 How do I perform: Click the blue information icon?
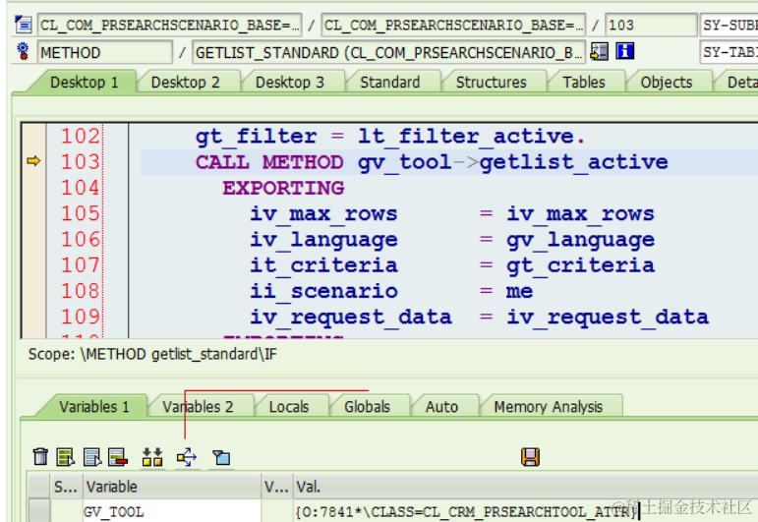[x=624, y=51]
